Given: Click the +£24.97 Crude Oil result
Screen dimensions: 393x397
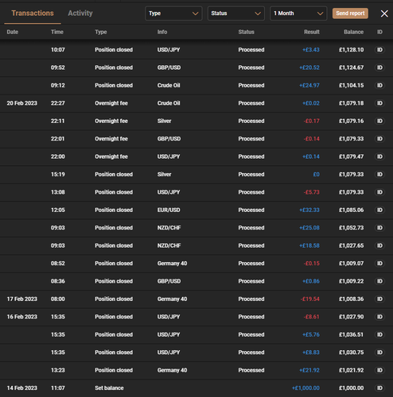Looking at the screenshot, I should 309,85.
